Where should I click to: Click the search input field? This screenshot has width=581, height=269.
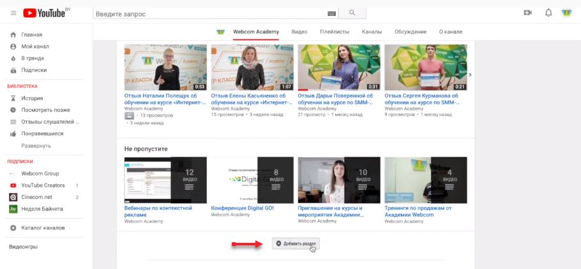211,13
